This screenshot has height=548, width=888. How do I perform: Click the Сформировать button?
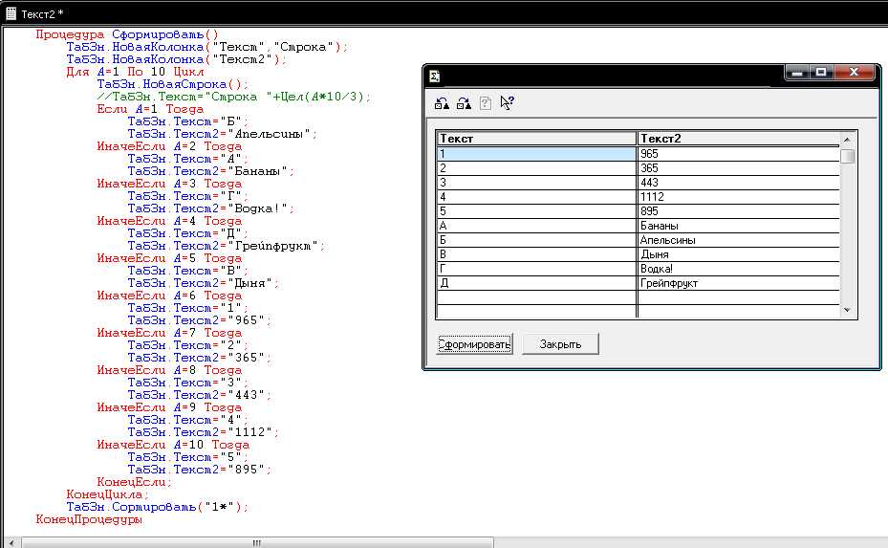pos(474,344)
